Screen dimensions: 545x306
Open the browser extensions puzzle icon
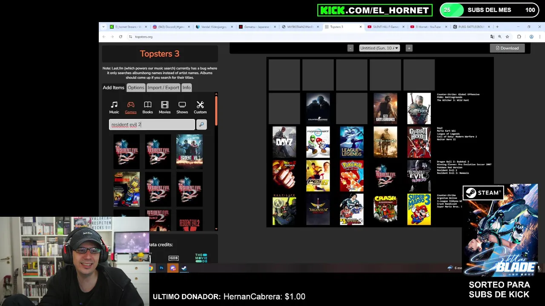pyautogui.click(x=519, y=37)
